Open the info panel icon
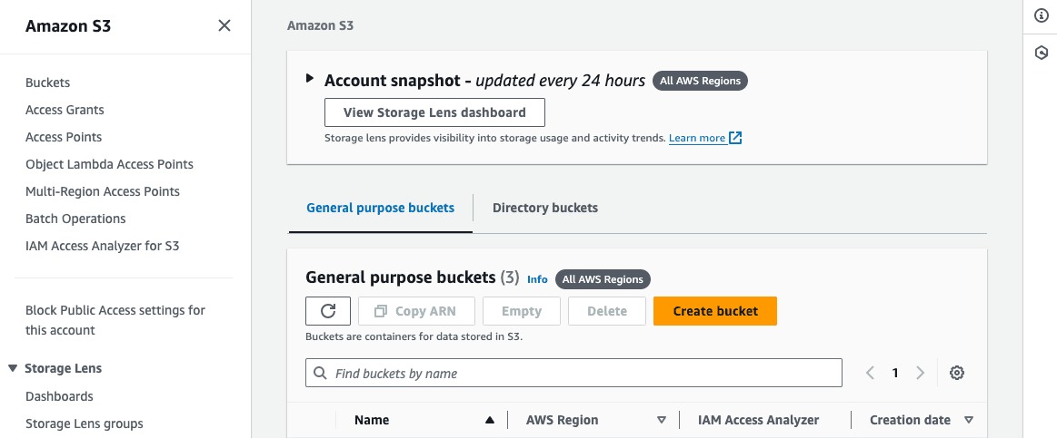The height and width of the screenshot is (438, 1057). (1042, 17)
